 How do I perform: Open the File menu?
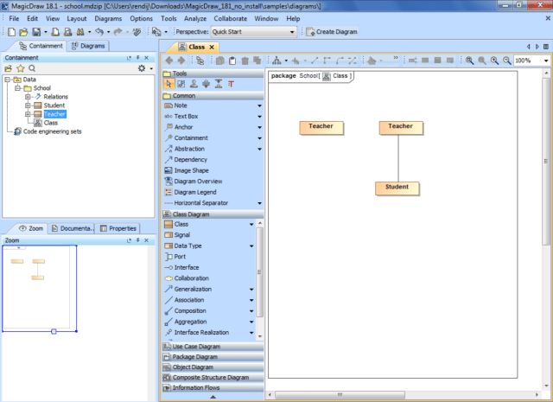tap(14, 19)
